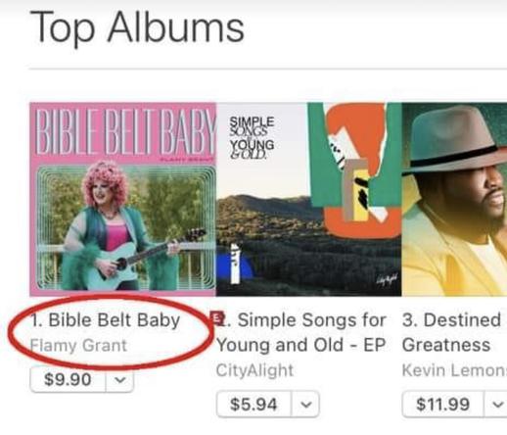Click the Destined Greatness album title

click(x=452, y=332)
